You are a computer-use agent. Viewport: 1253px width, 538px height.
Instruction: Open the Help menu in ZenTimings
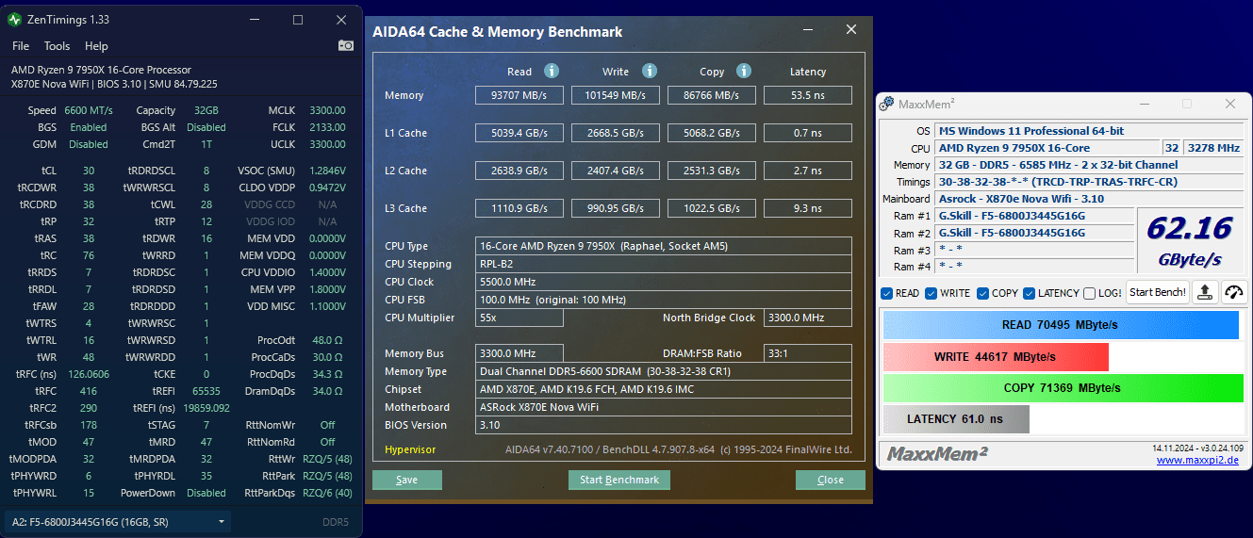pos(96,45)
